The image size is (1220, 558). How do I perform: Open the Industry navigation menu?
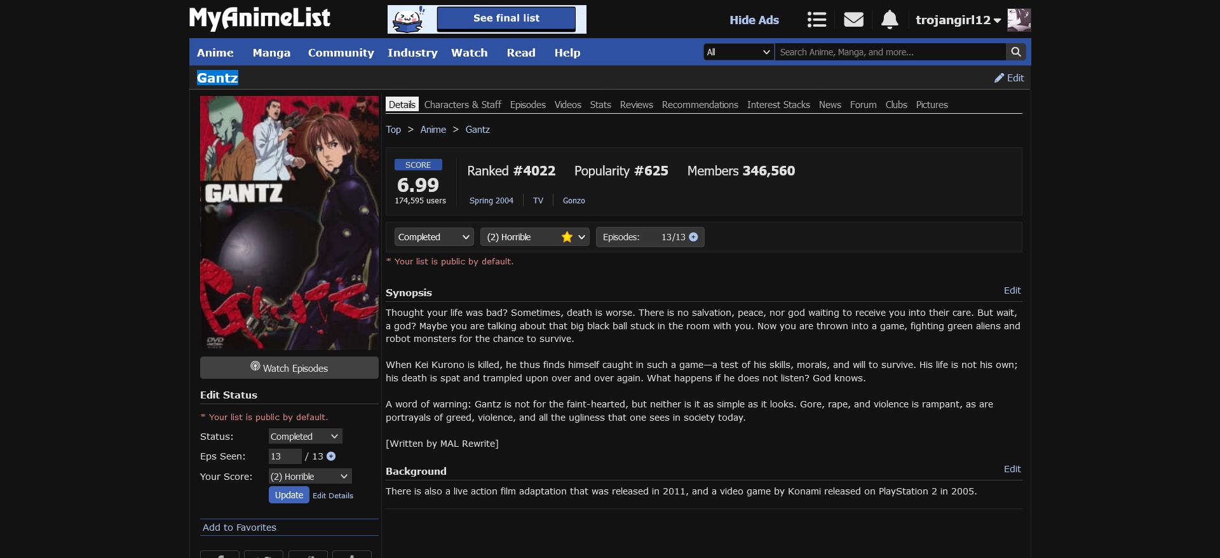(412, 53)
